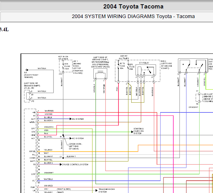
Task: Click the 'HOT AT ALL TIMES' label
Action: point(124,57)
